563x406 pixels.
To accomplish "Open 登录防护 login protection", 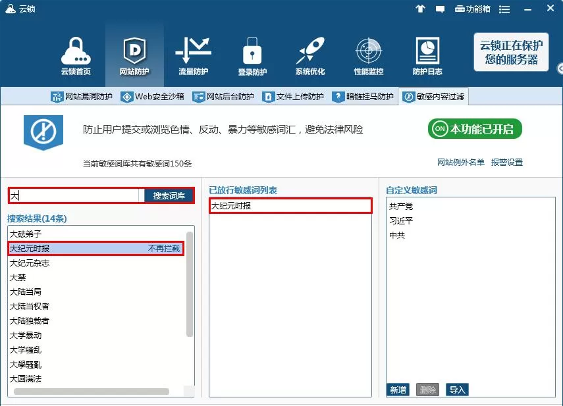I will tap(252, 55).
